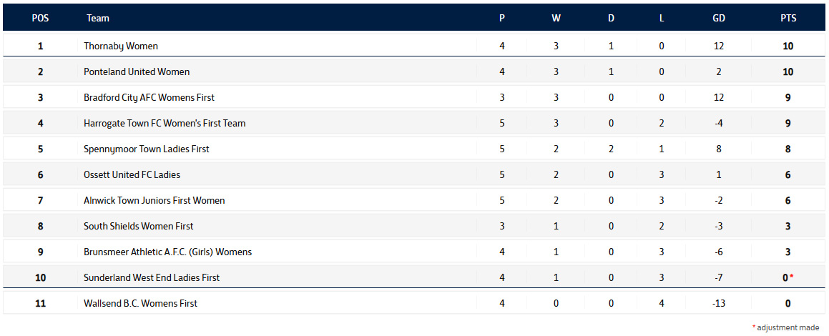Screen dimensions: 829x336
Task: Click the Thornaby Women team name
Action: 121,46
